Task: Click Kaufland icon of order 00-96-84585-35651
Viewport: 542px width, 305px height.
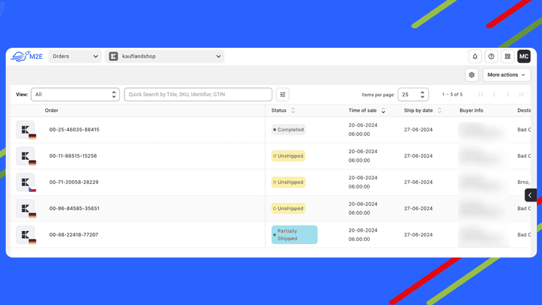Action: [26, 209]
